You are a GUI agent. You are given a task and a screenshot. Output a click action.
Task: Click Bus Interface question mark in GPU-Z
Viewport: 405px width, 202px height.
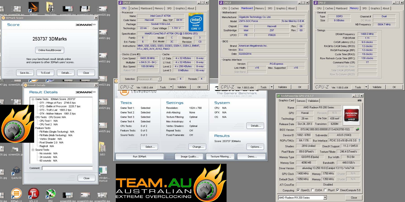359,141
